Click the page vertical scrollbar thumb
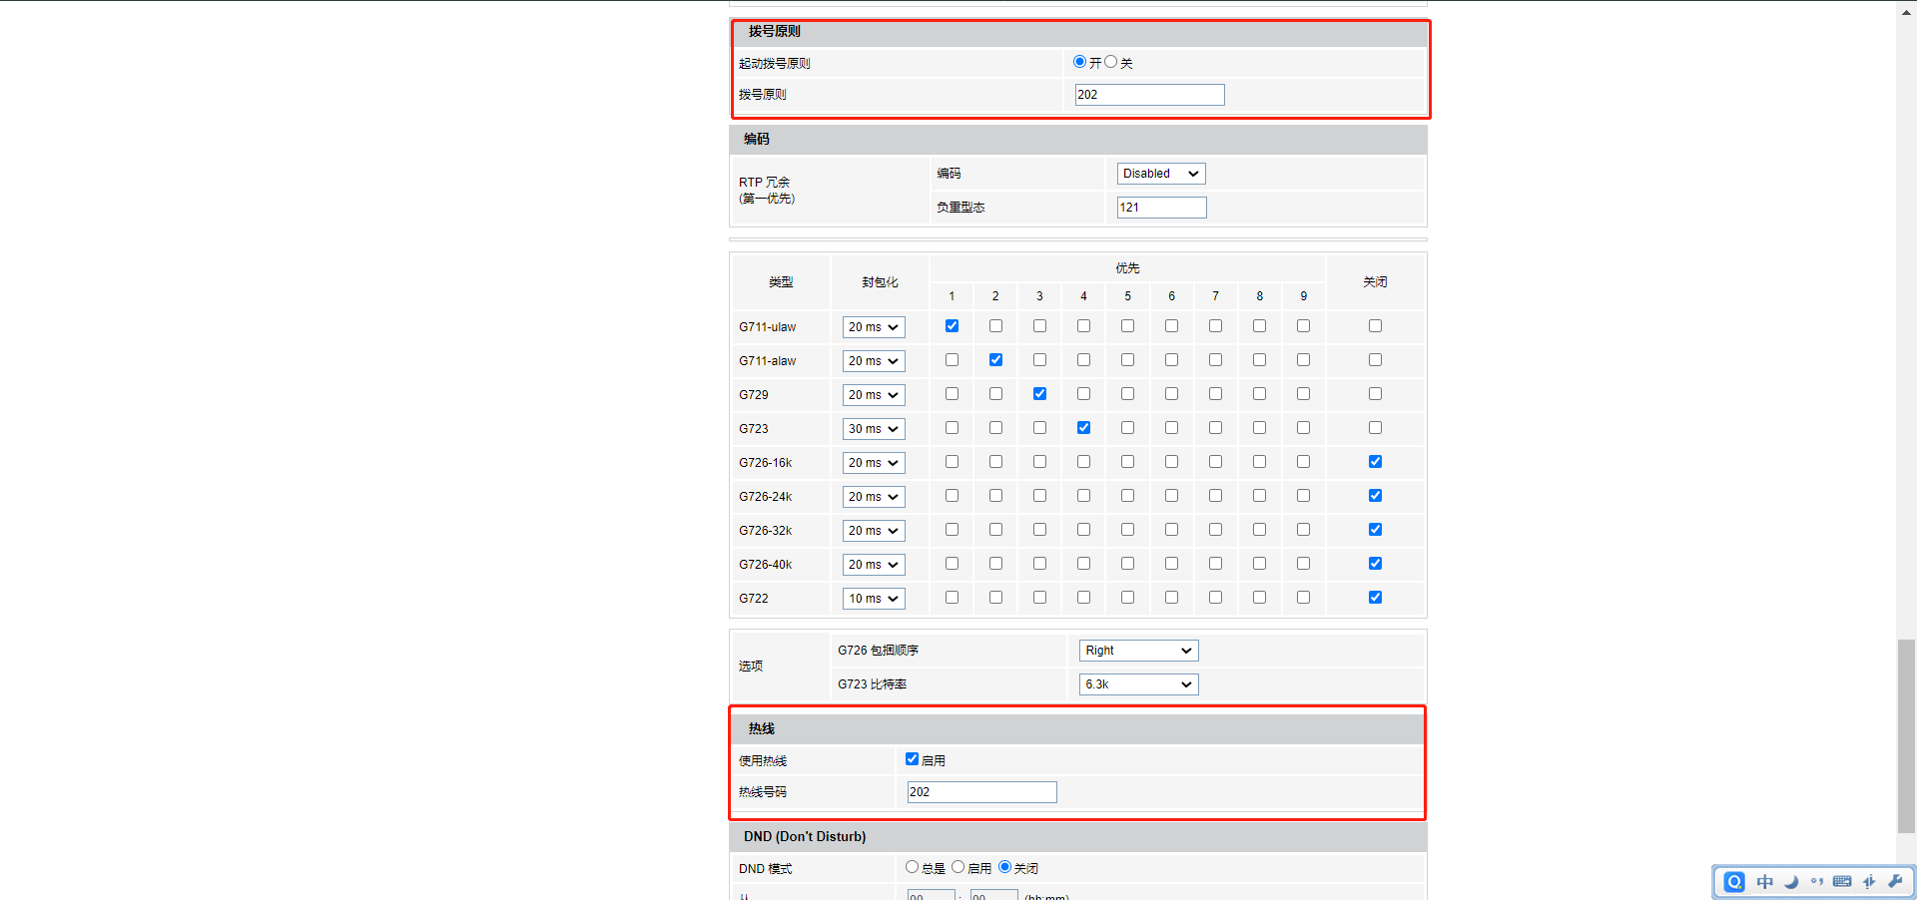This screenshot has width=1917, height=900. (x=1906, y=734)
